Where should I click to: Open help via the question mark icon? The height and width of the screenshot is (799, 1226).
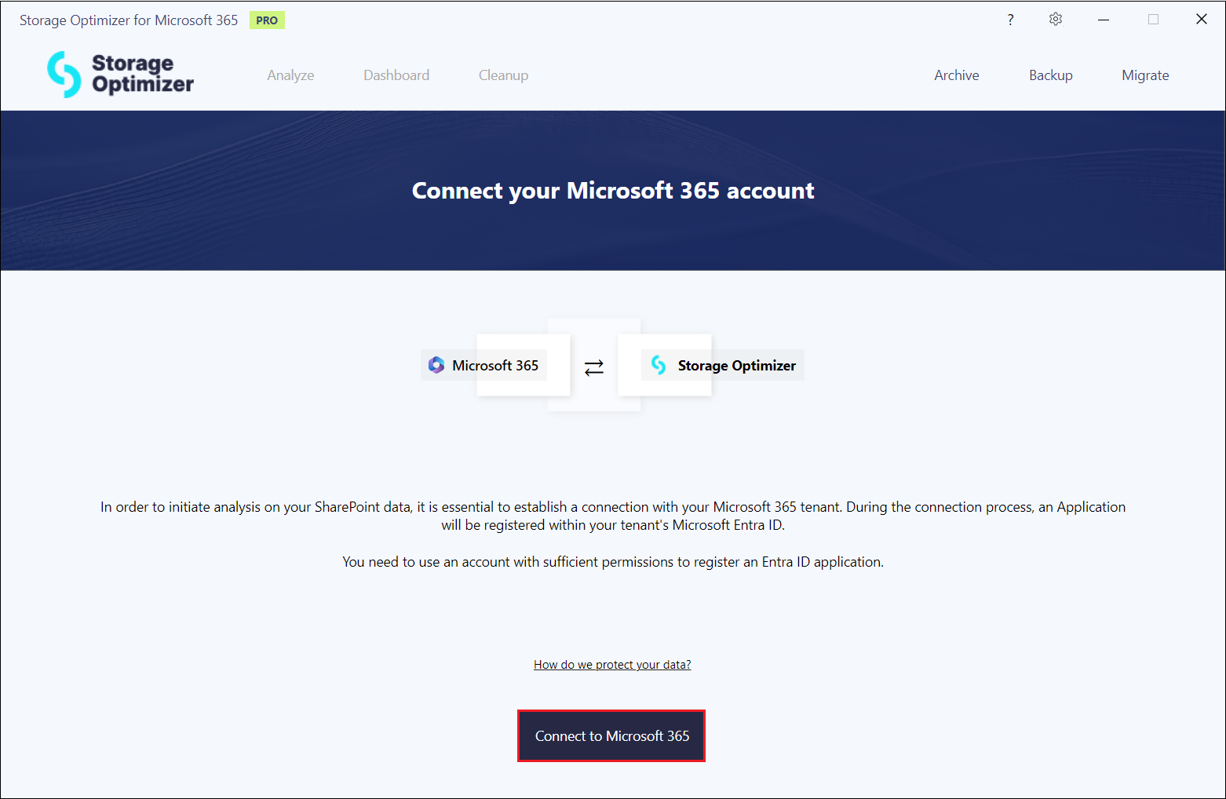pyautogui.click(x=1010, y=20)
